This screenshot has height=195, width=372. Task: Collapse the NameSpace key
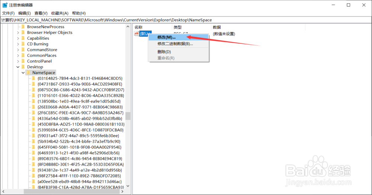coord(23,72)
